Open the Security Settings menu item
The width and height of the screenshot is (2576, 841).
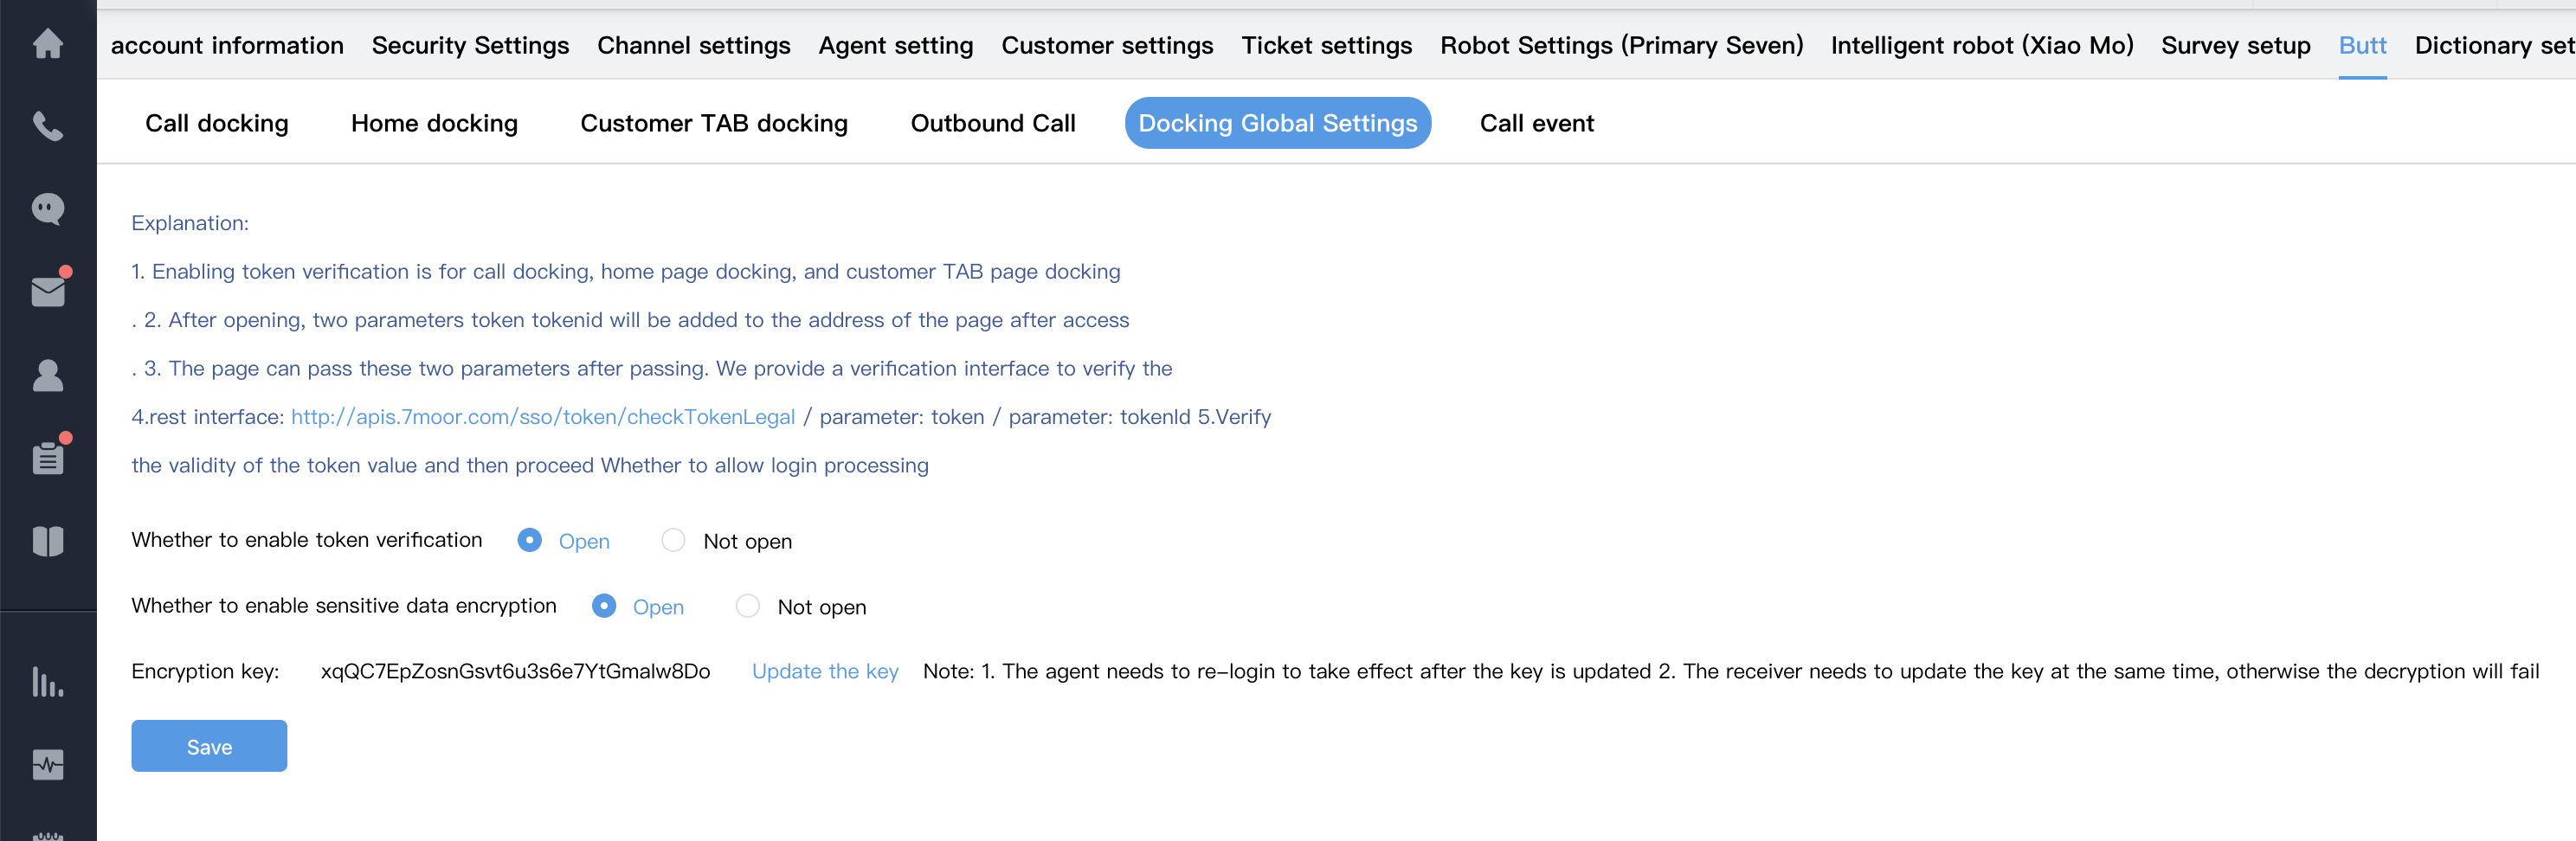pyautogui.click(x=470, y=45)
